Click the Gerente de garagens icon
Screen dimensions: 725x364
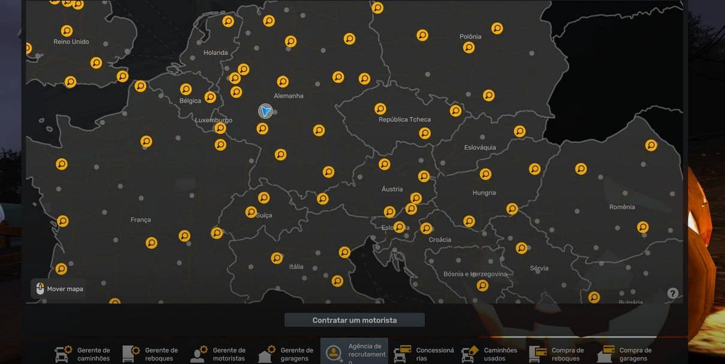(266, 353)
